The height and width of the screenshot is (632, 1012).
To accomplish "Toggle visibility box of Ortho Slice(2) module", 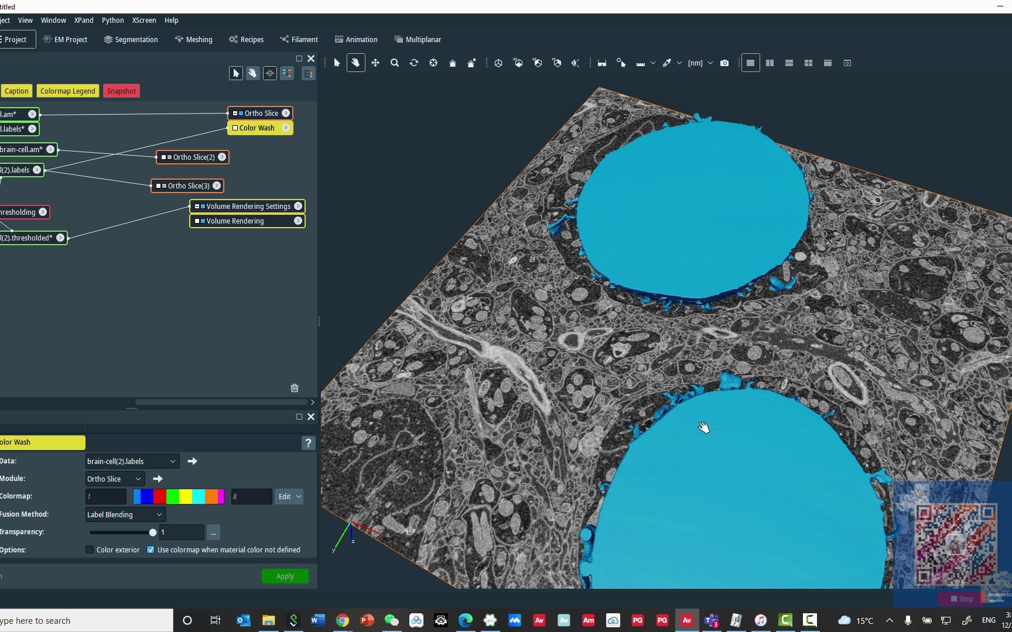I will point(163,157).
